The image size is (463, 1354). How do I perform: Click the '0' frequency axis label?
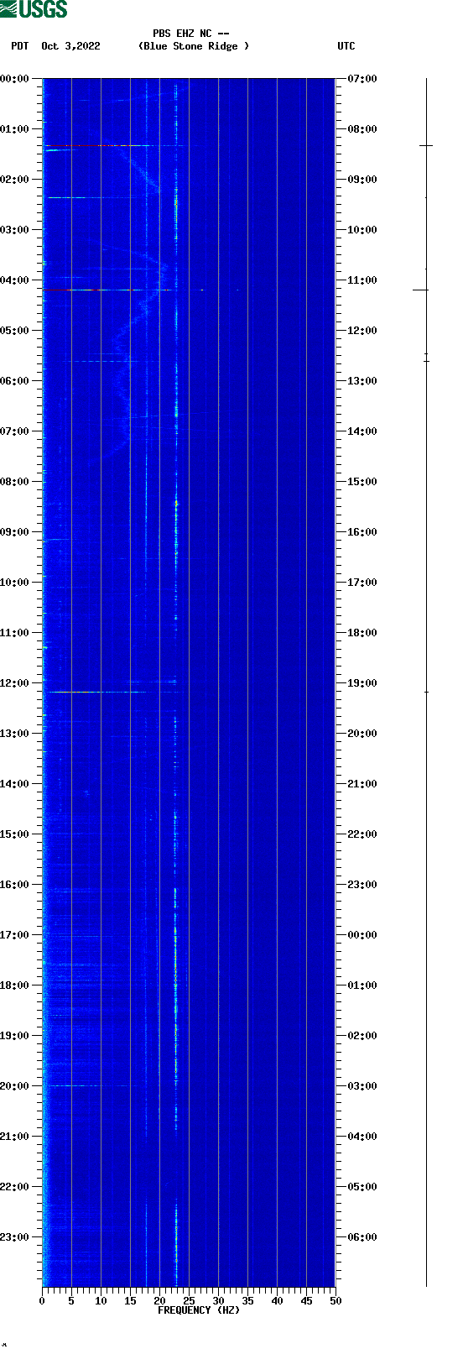click(x=42, y=1301)
